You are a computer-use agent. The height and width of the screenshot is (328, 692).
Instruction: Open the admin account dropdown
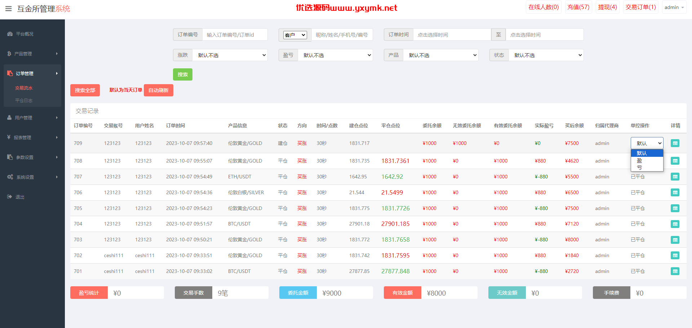[674, 7]
